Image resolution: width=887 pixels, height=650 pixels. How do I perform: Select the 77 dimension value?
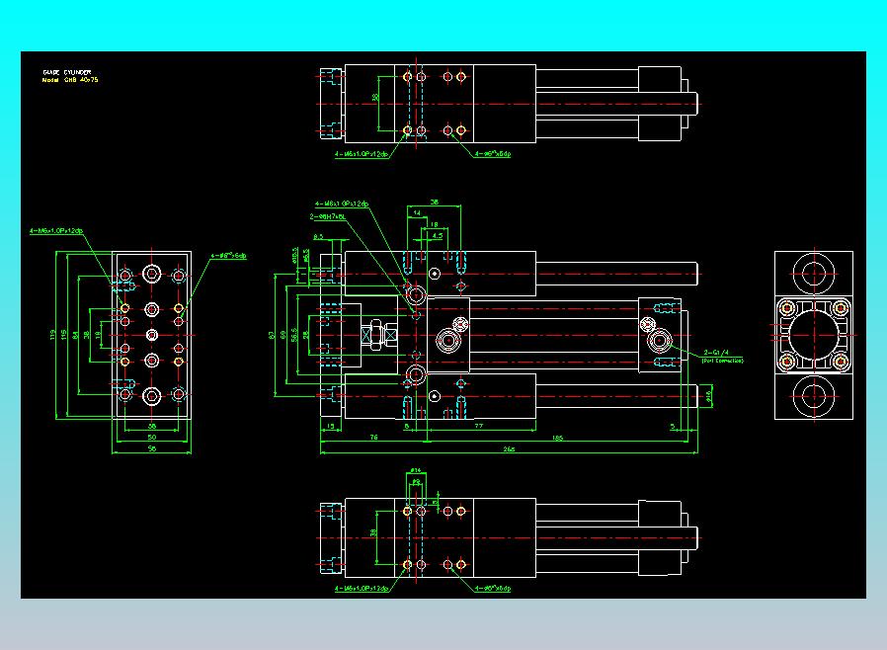(479, 426)
